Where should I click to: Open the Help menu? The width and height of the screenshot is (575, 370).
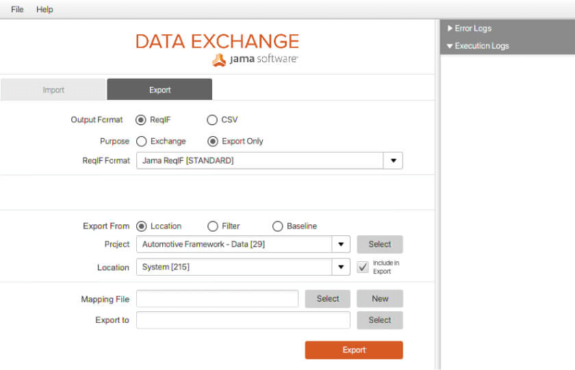44,10
